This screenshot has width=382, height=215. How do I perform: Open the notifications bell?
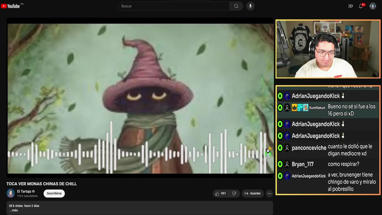pyautogui.click(x=361, y=6)
